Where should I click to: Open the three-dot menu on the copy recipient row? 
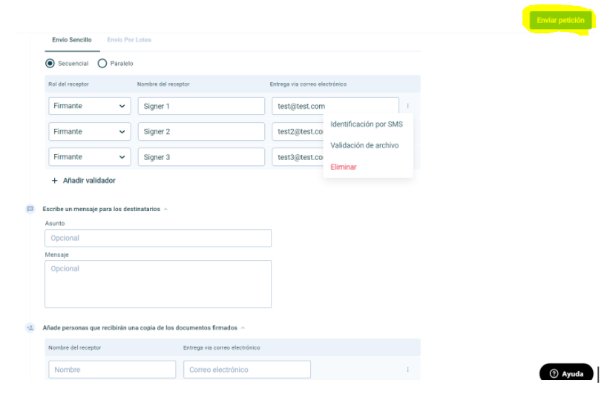pos(407,370)
